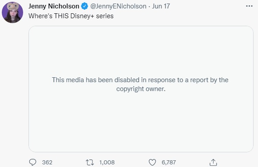Screen dimensions: 258x167
Task: Open Jenny Nicholson's profile avatar
Action: (12, 12)
